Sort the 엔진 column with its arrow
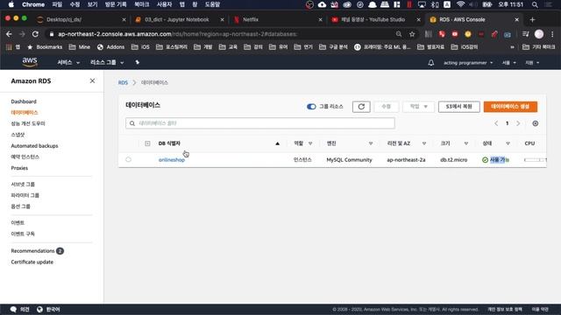 (371, 143)
